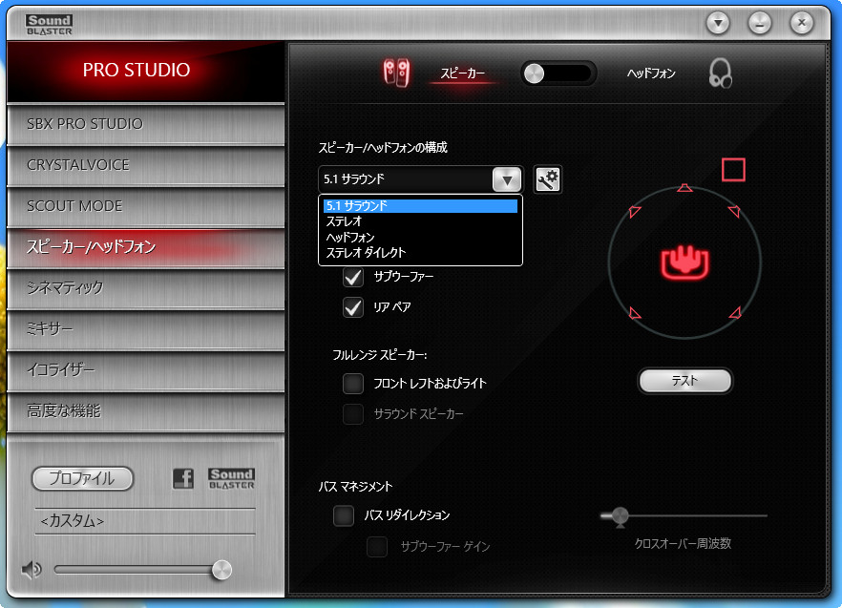
Task: Click the red speaker pair icon
Action: pos(396,73)
